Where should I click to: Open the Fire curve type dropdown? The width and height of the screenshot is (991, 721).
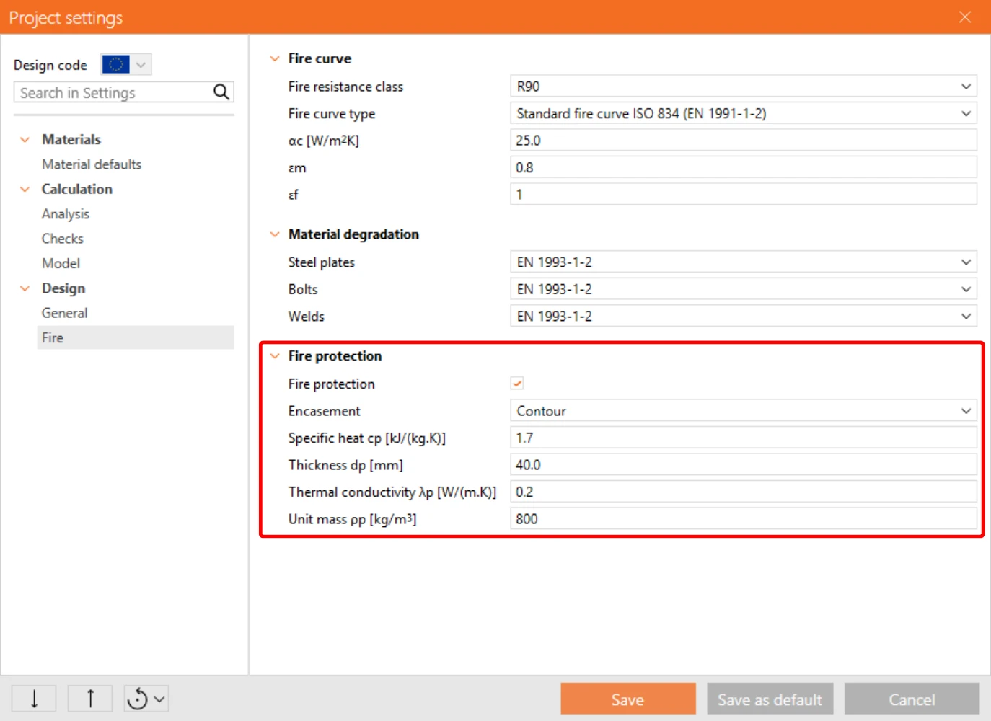pyautogui.click(x=744, y=113)
